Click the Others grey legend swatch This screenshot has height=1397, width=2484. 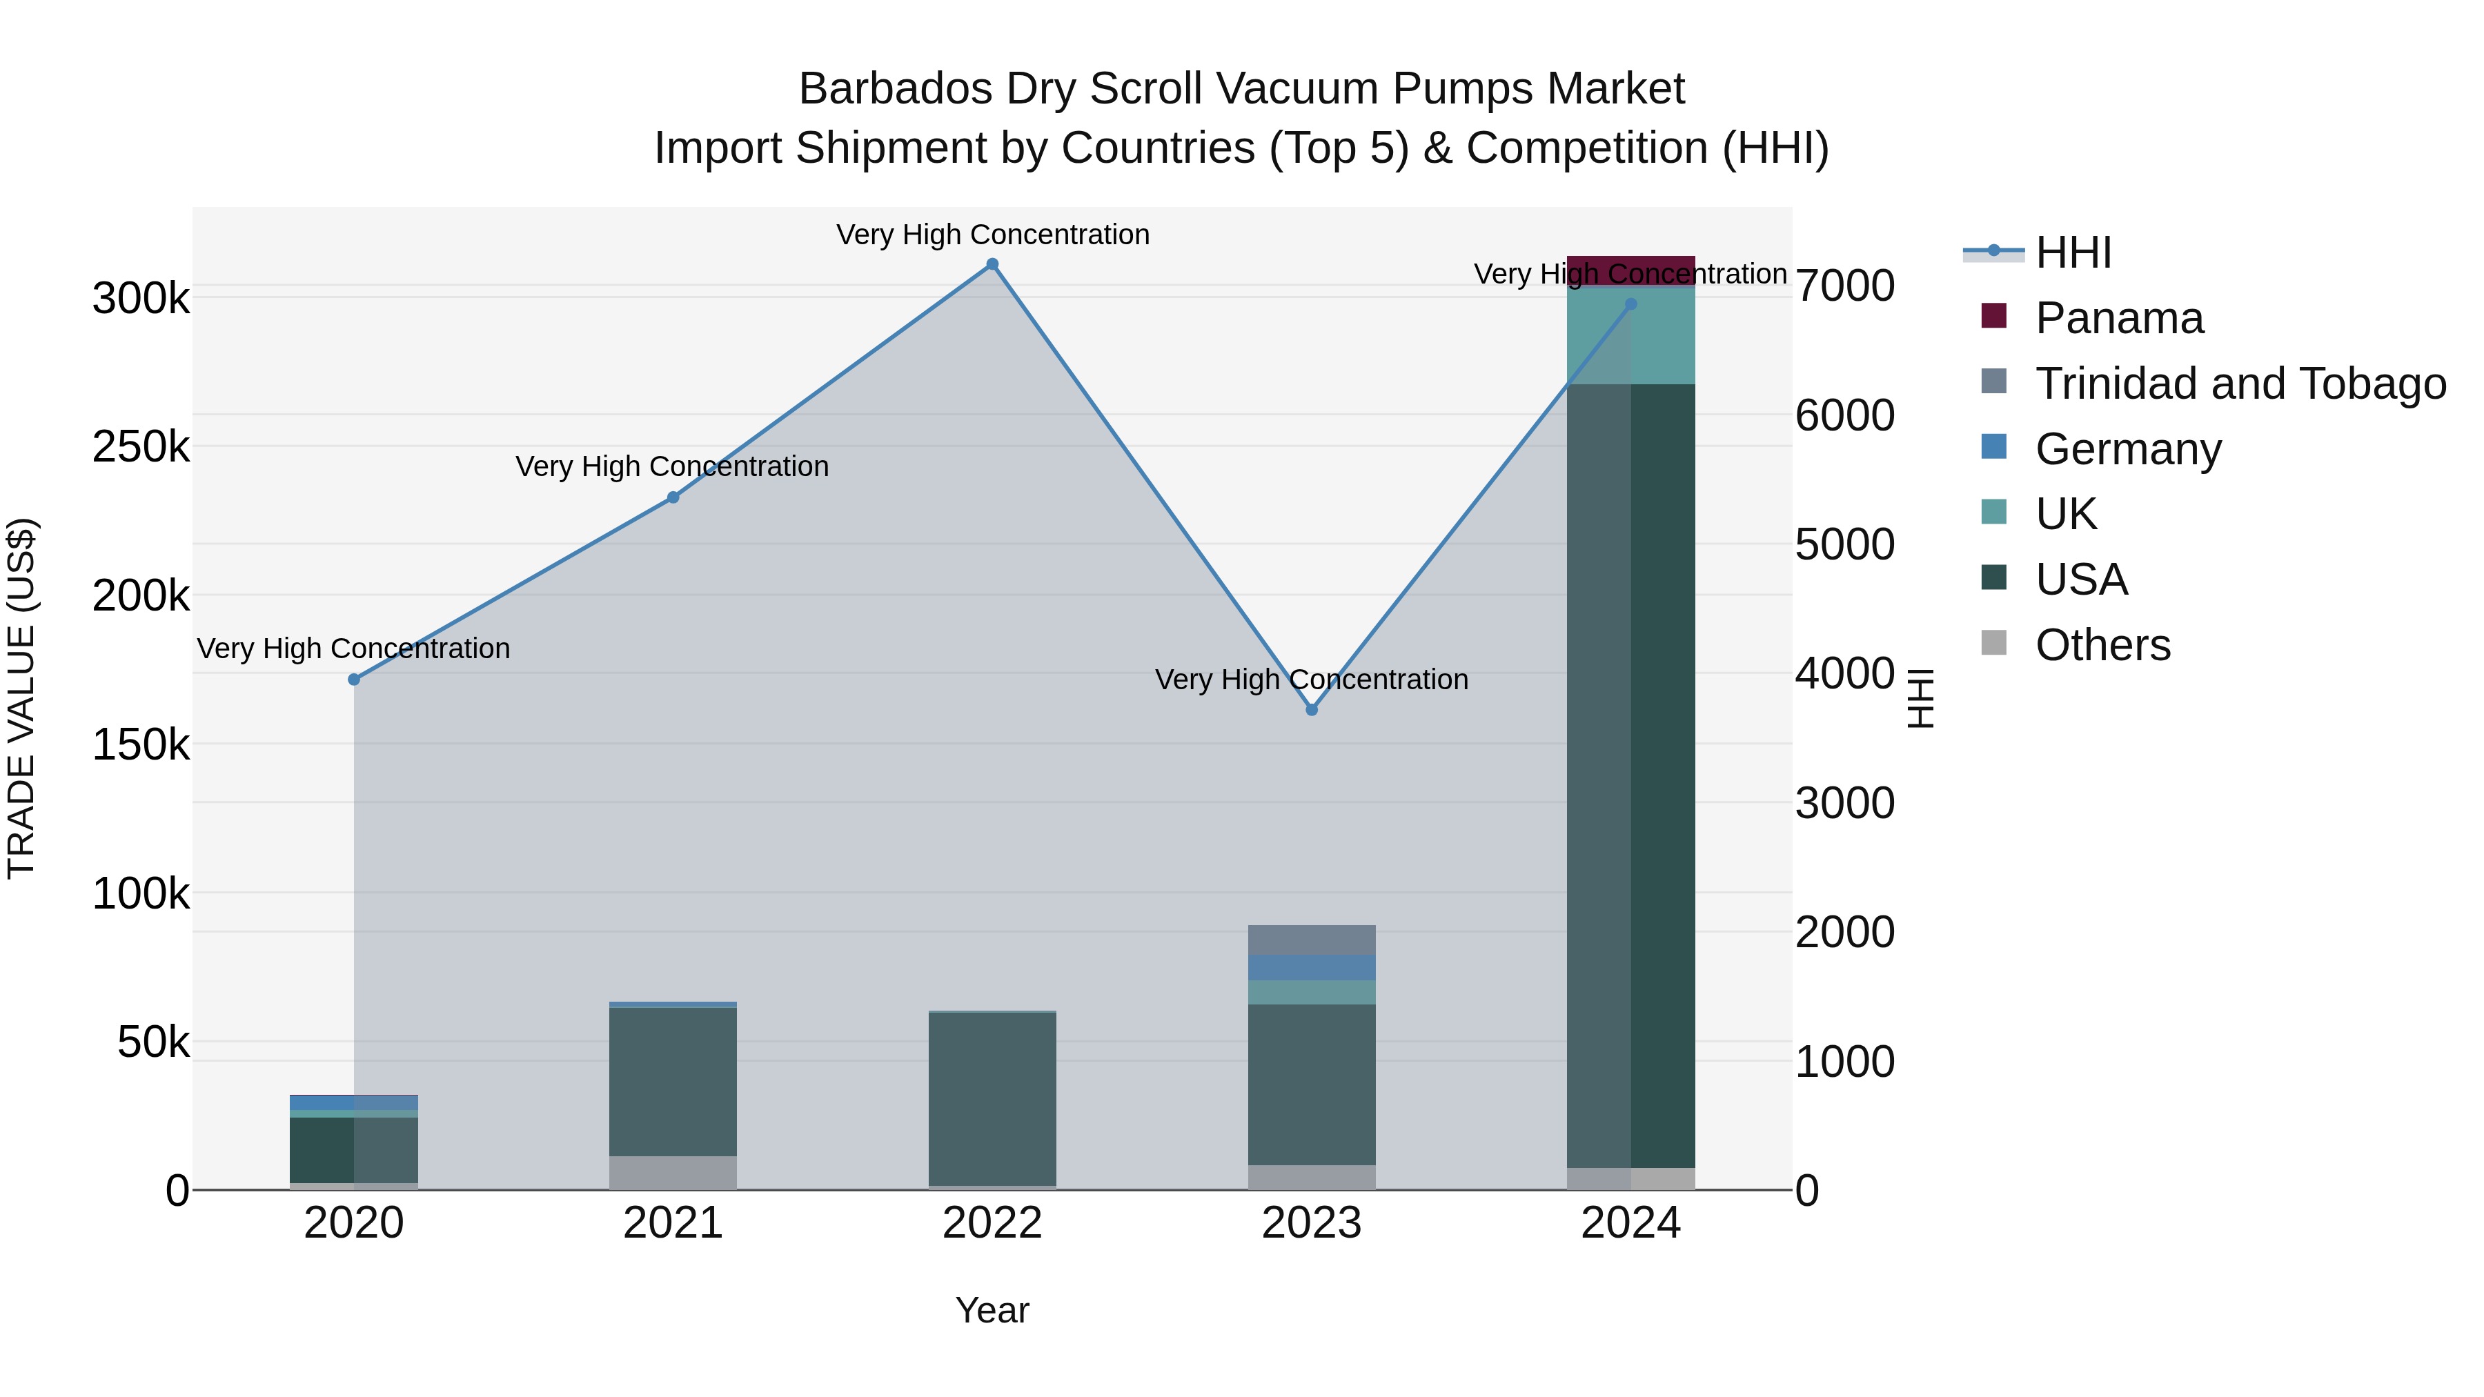click(1993, 643)
